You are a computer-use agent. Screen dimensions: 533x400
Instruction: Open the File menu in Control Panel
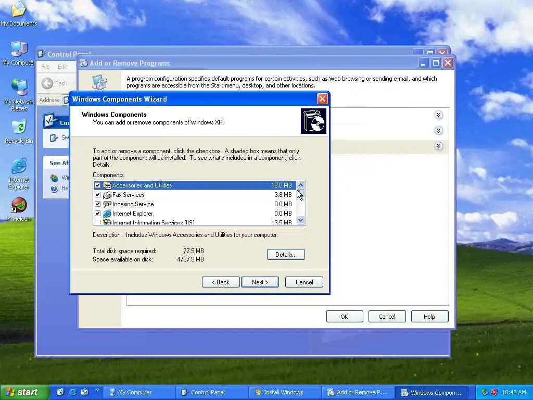(45, 67)
